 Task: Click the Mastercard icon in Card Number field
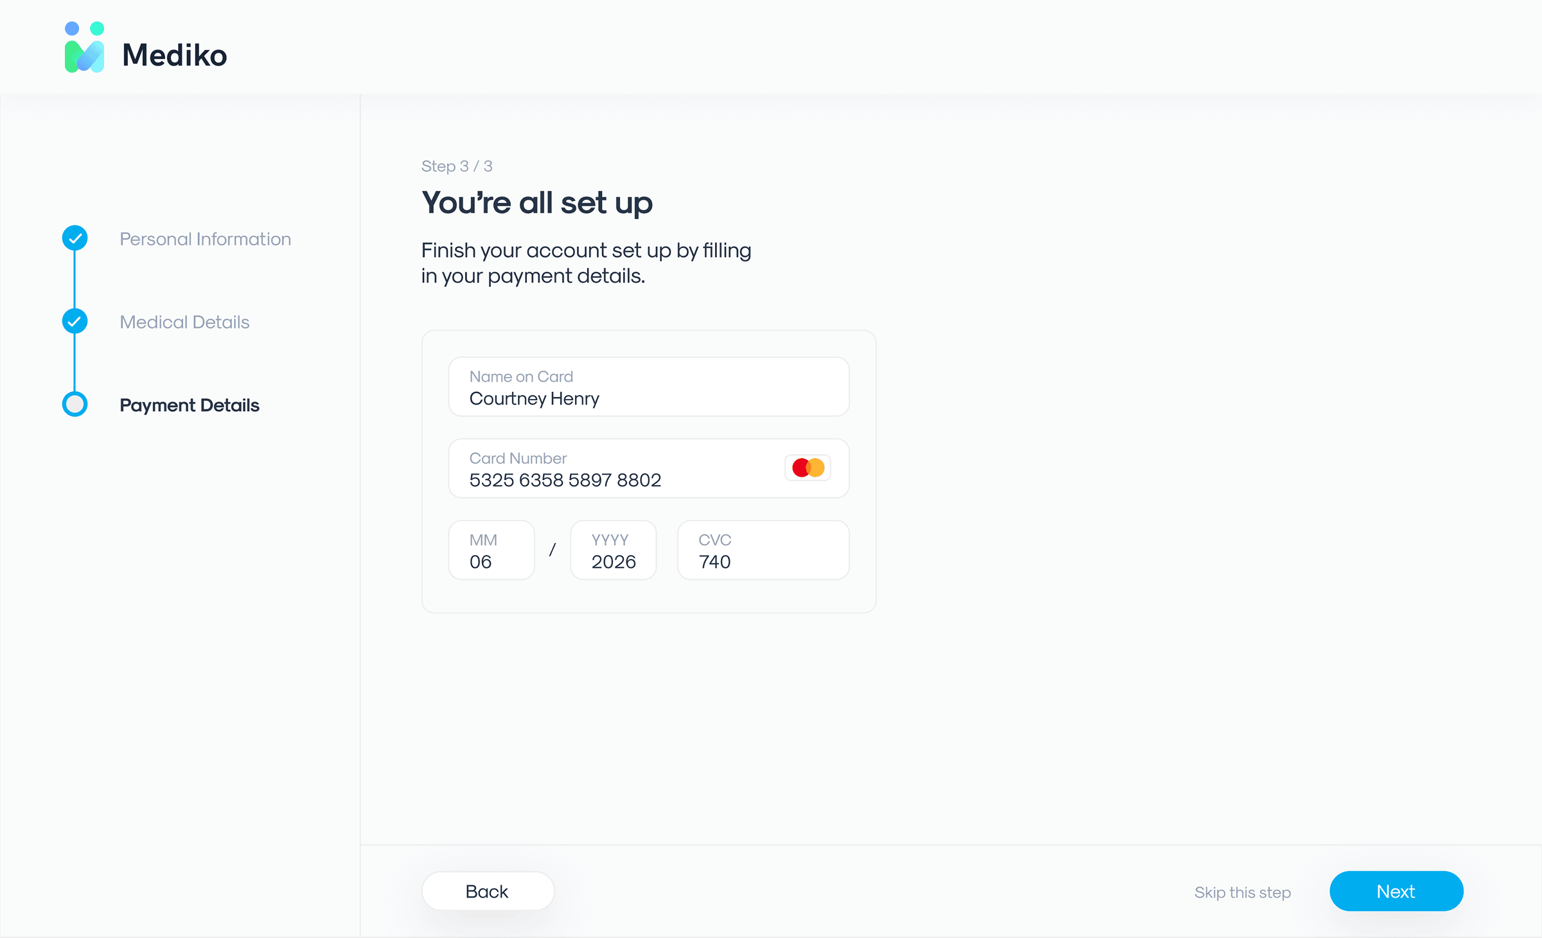[806, 467]
